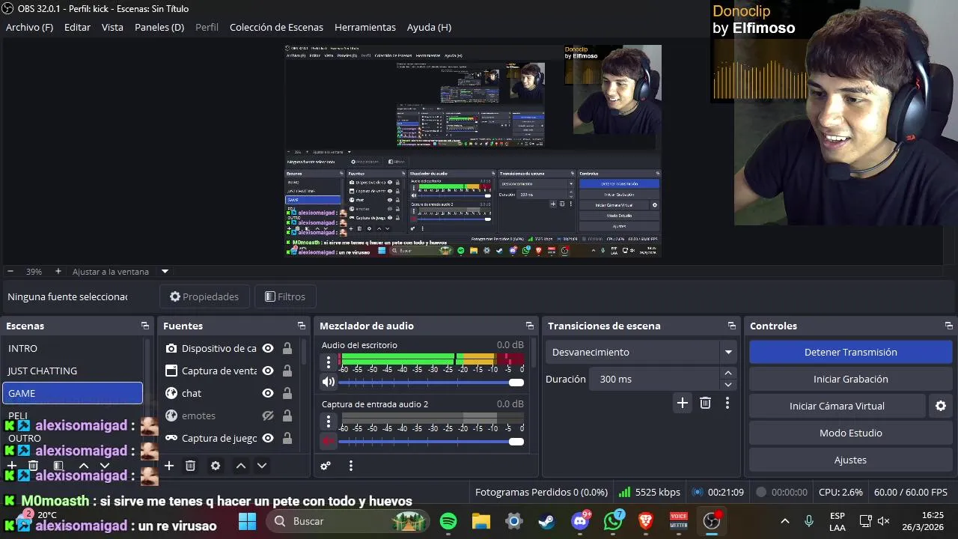
Task: Add a new source with the plus icon in Fuentes
Action: (169, 466)
